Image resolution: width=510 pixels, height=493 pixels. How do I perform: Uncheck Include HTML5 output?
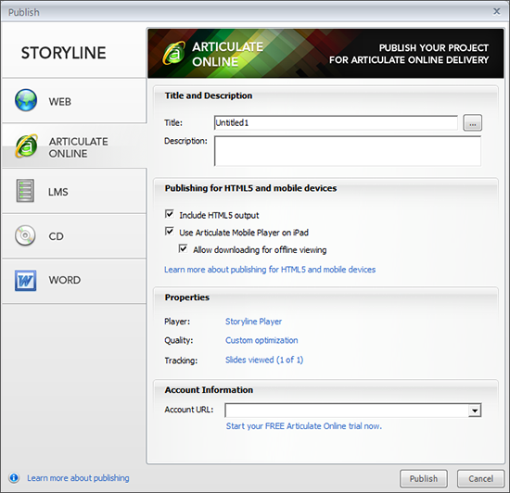click(170, 214)
